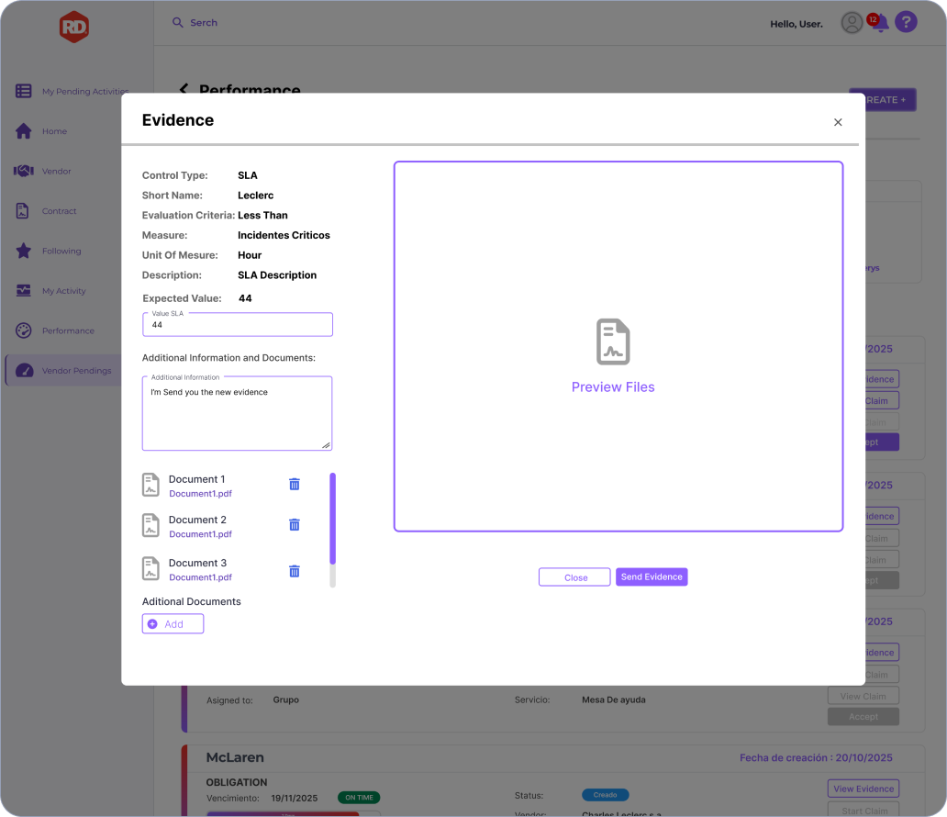Viewport: 947px width, 817px height.
Task: Click the Performance gauge icon
Action: click(24, 330)
